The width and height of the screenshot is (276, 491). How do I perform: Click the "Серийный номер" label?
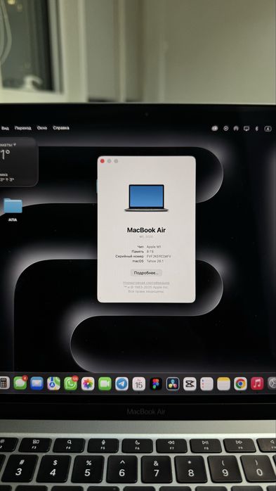click(x=129, y=256)
